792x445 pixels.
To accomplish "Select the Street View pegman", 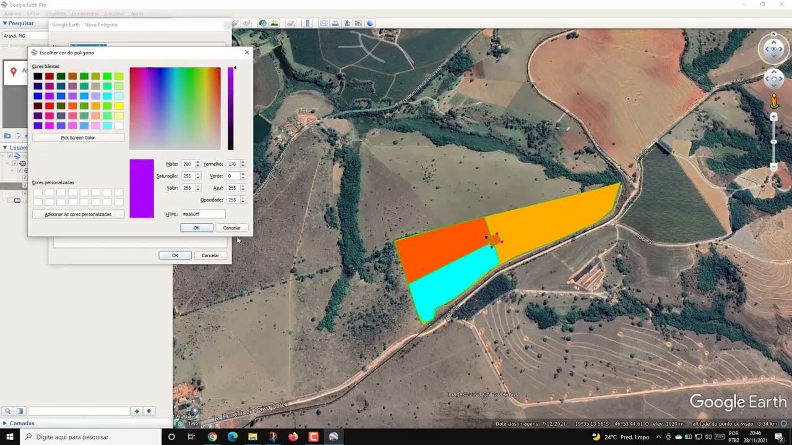I will coord(773,101).
